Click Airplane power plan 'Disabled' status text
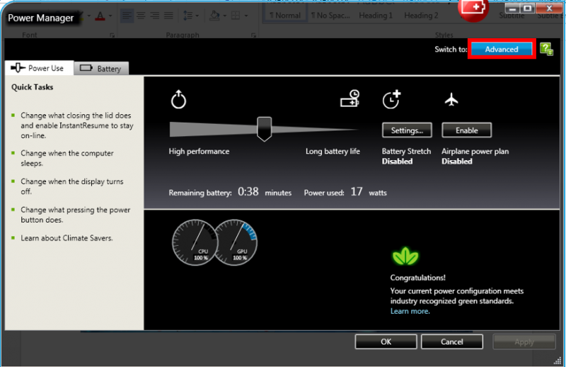566x367 pixels. click(x=456, y=162)
